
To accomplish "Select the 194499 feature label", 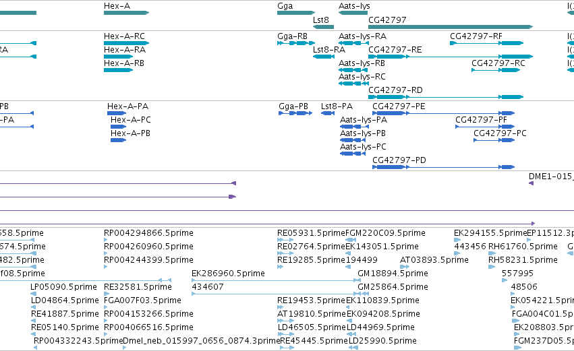I will point(362,260).
